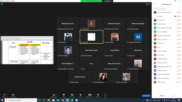Open File Explorer from taskbar
182x102 pixels.
49,100
